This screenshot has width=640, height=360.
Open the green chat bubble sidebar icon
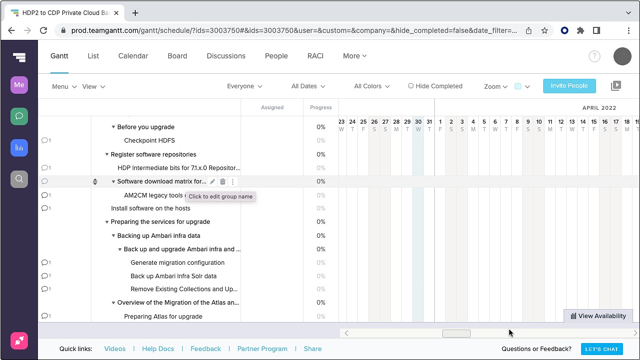[19, 116]
